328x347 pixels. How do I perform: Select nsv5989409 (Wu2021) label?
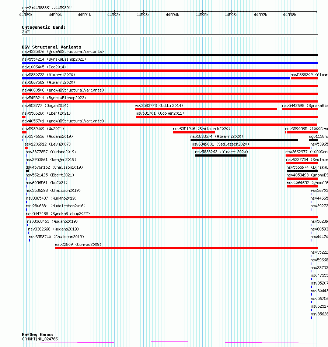tap(43, 129)
